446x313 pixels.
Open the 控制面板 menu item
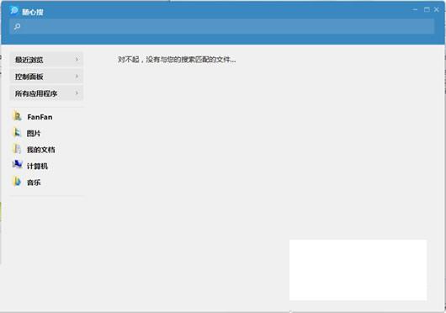(x=46, y=77)
